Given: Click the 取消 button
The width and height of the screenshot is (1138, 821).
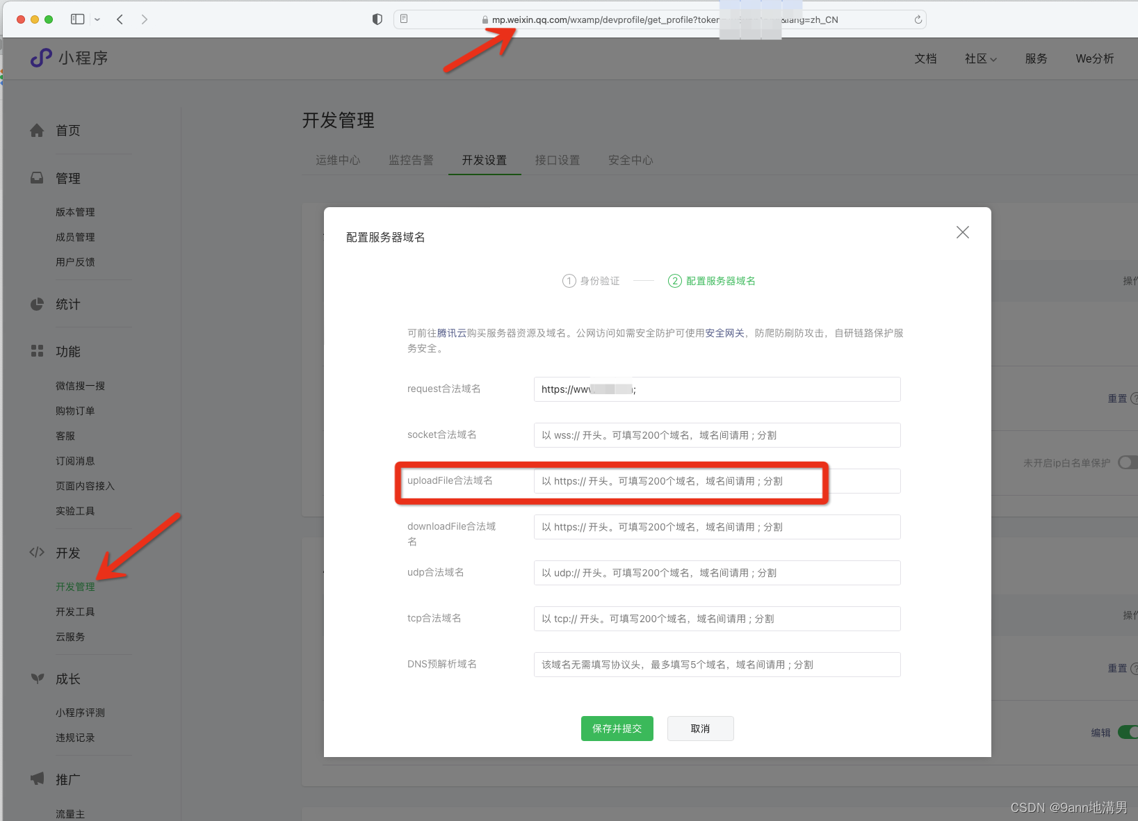Looking at the screenshot, I should point(700,729).
